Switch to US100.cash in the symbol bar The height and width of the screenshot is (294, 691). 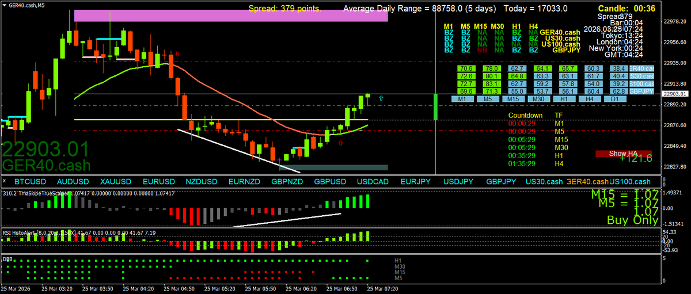(630, 182)
